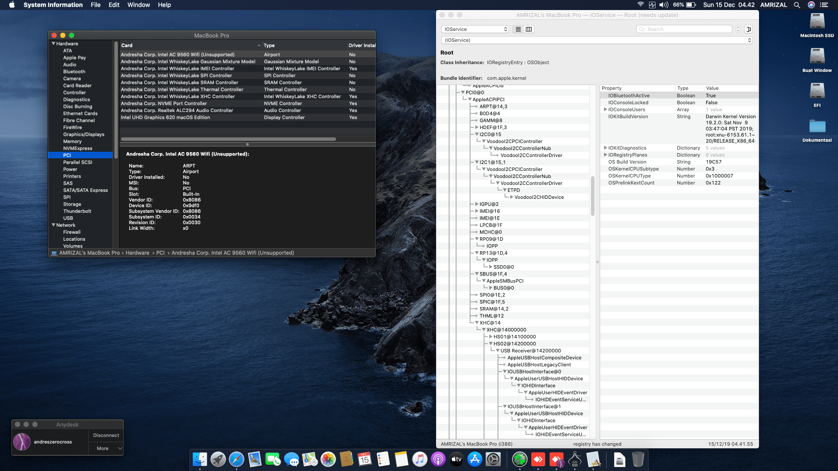Collapse the Hardware section in System Information sidebar
The width and height of the screenshot is (838, 471).
[54, 44]
